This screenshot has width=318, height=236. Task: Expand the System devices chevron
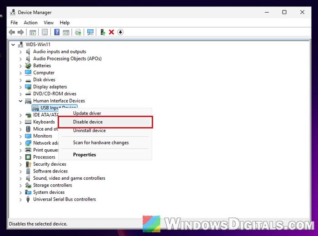coord(20,192)
